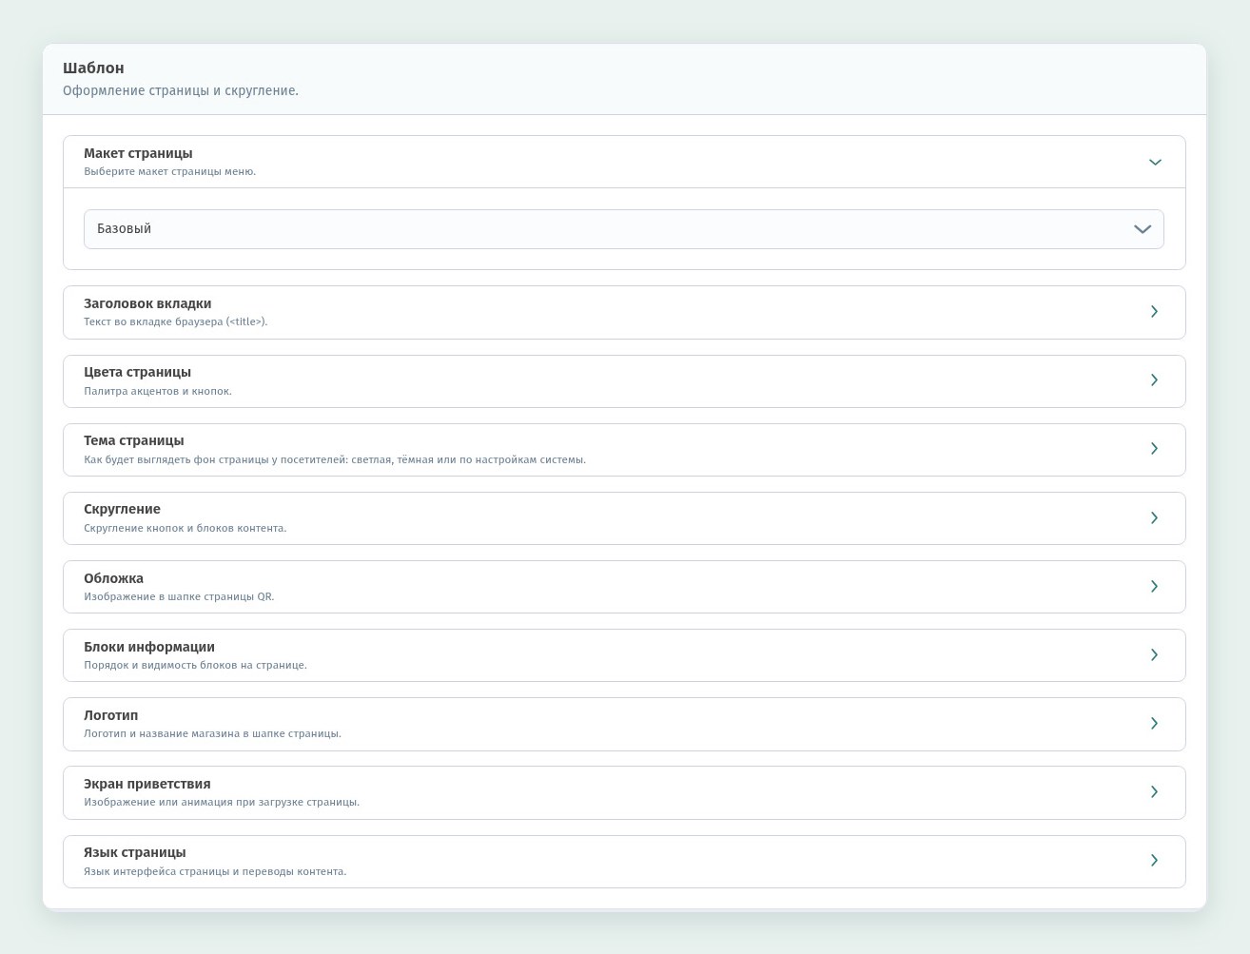Open the Базовый layout dropdown
Image resolution: width=1250 pixels, height=954 pixels.
tap(623, 229)
